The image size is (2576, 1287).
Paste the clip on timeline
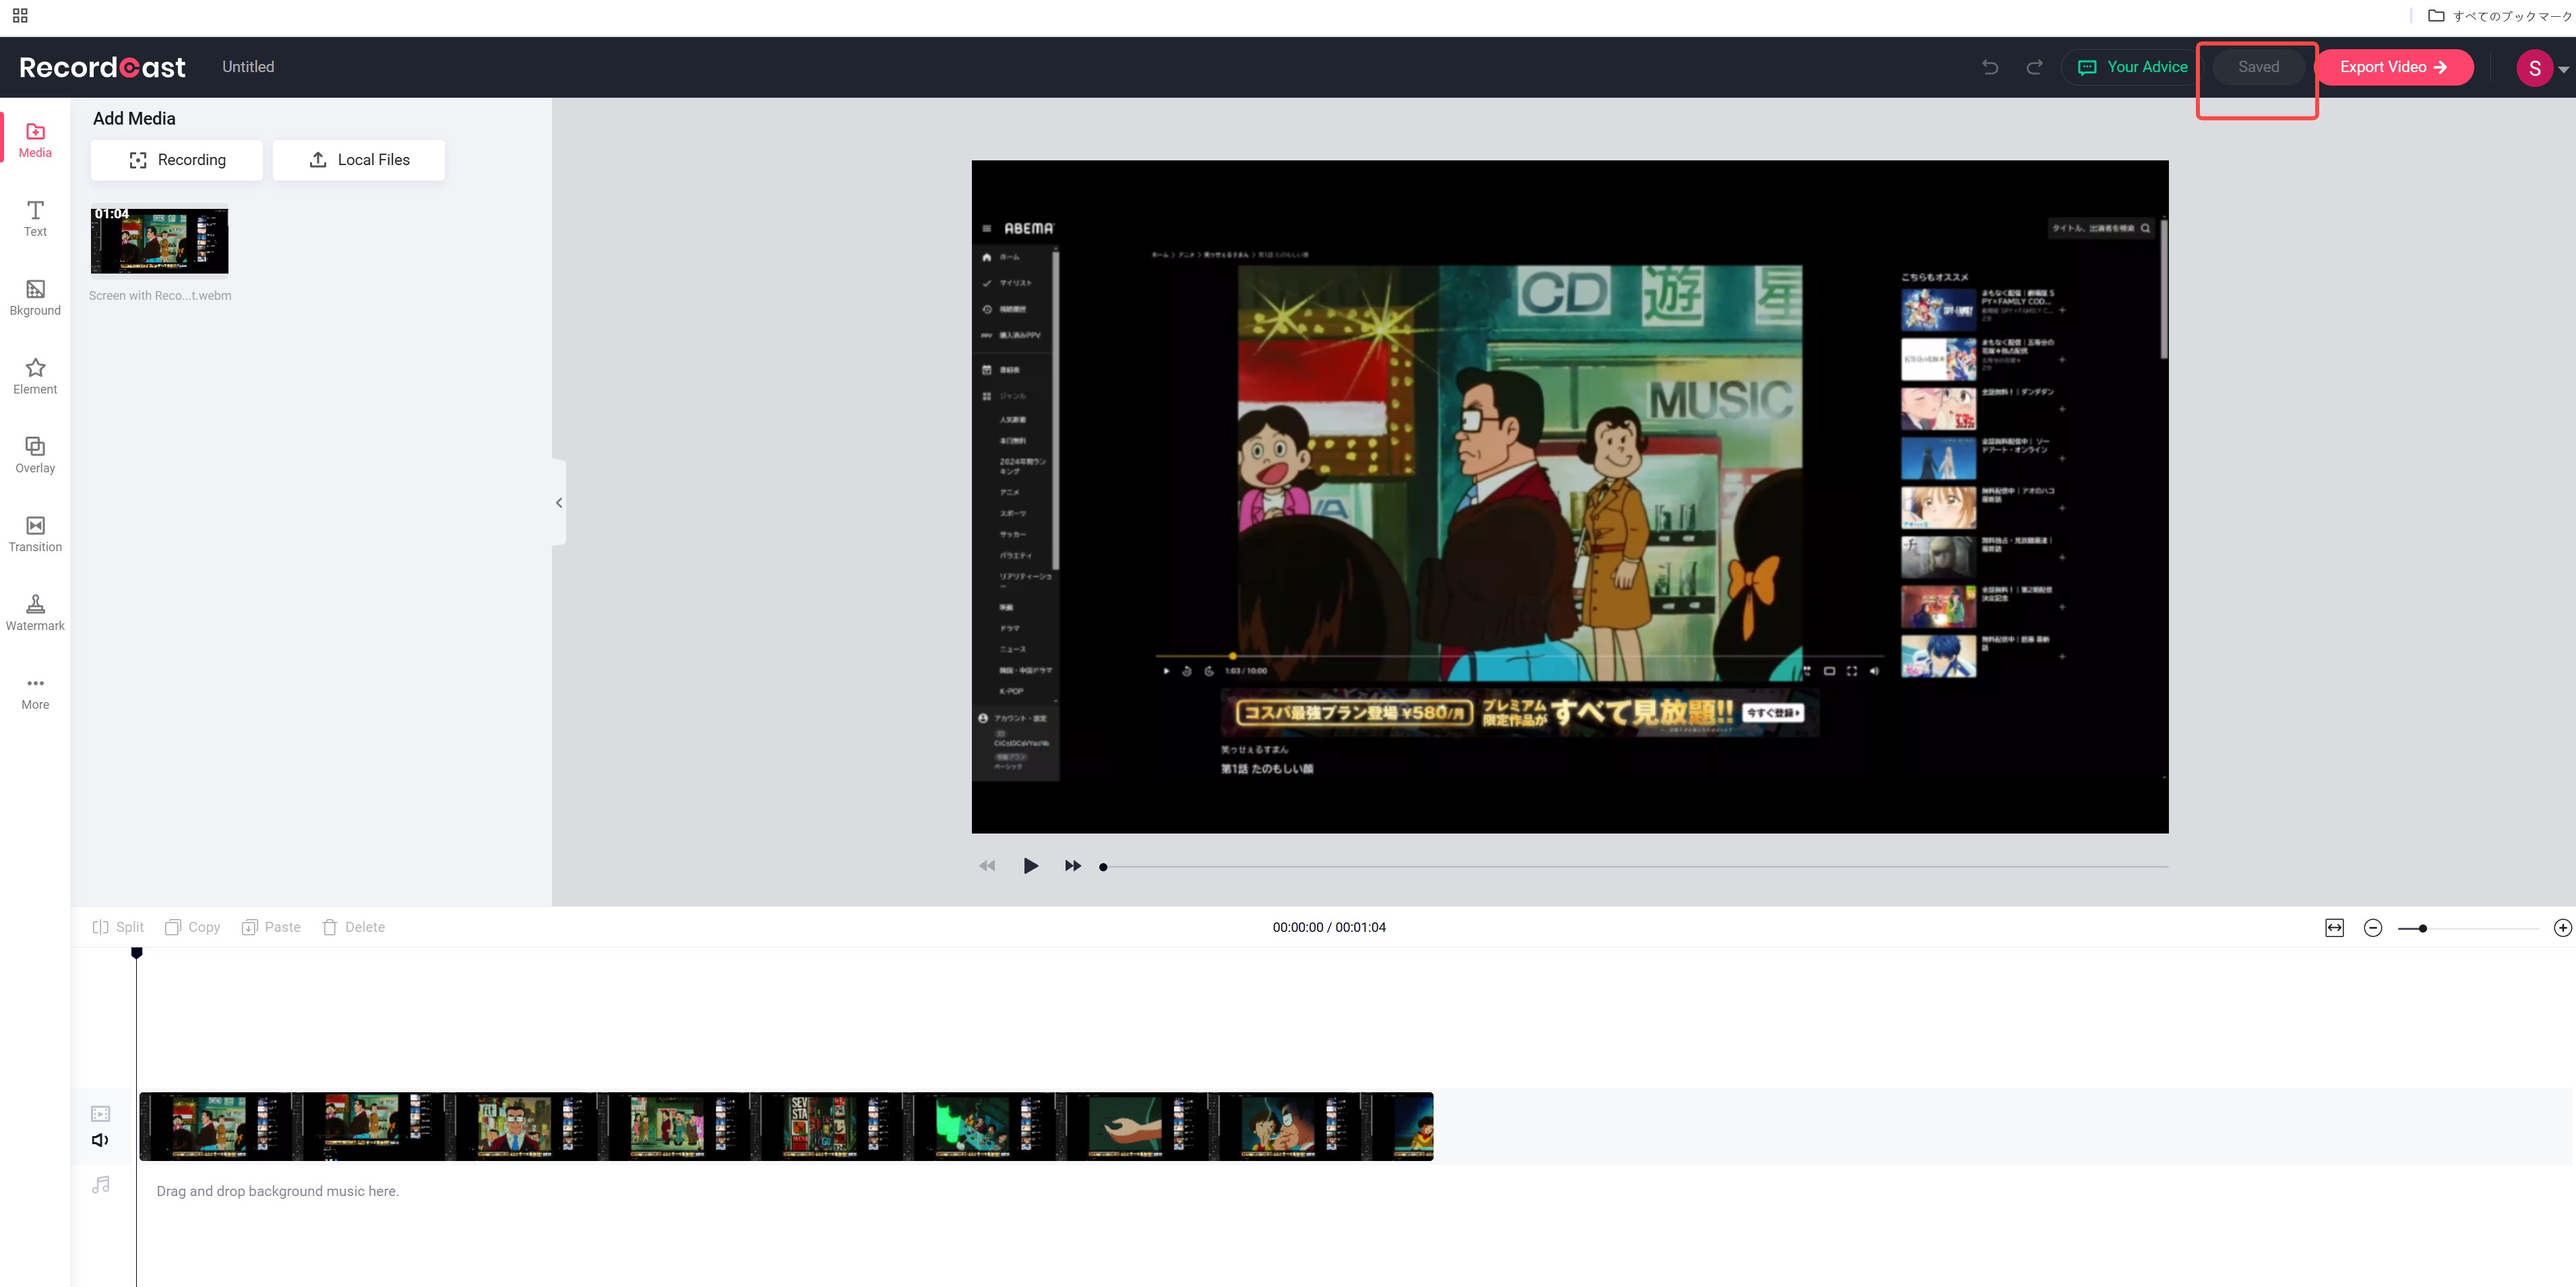pyautogui.click(x=271, y=927)
